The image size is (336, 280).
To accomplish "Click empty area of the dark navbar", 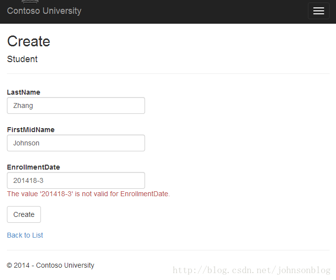I will click(x=193, y=11).
